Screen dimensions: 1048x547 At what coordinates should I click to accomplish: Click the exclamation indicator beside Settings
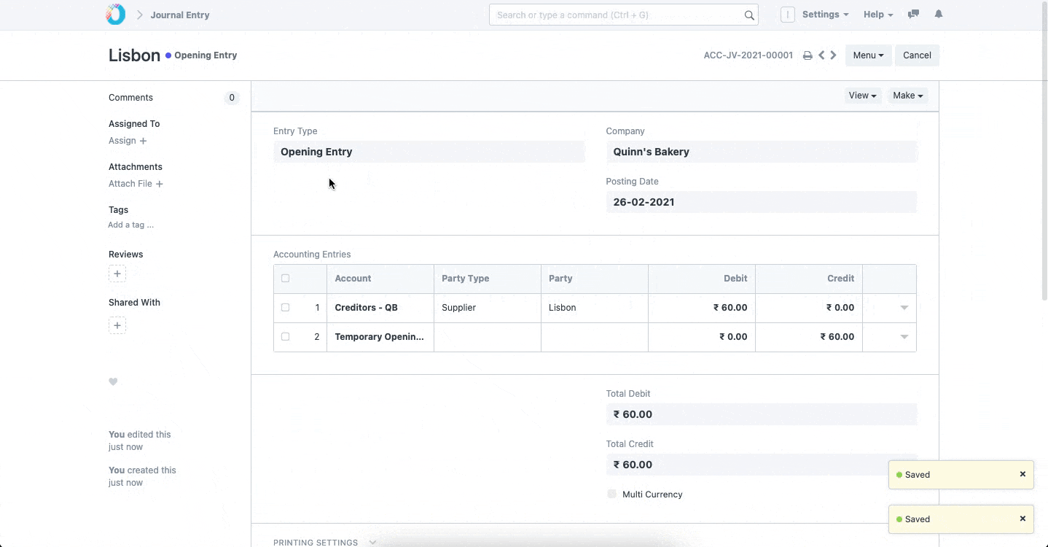click(787, 15)
